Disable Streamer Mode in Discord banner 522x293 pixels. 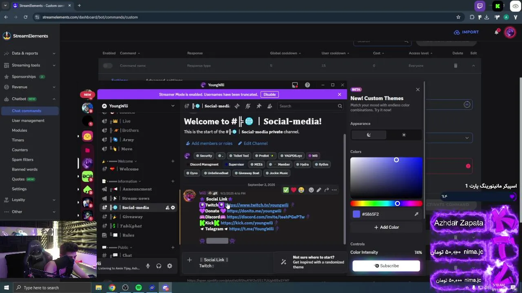pos(270,94)
